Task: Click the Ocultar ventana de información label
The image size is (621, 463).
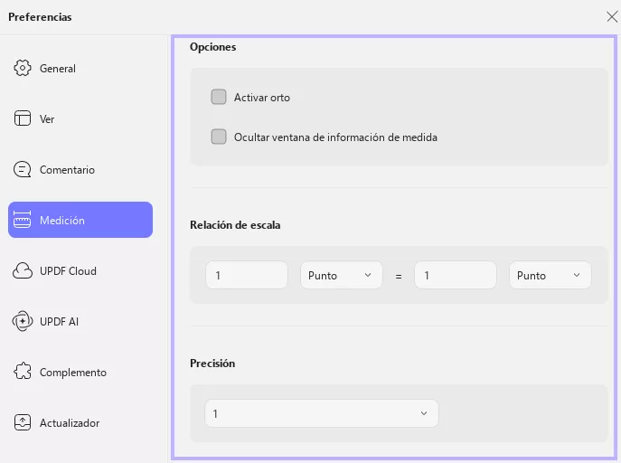Action: click(335, 137)
